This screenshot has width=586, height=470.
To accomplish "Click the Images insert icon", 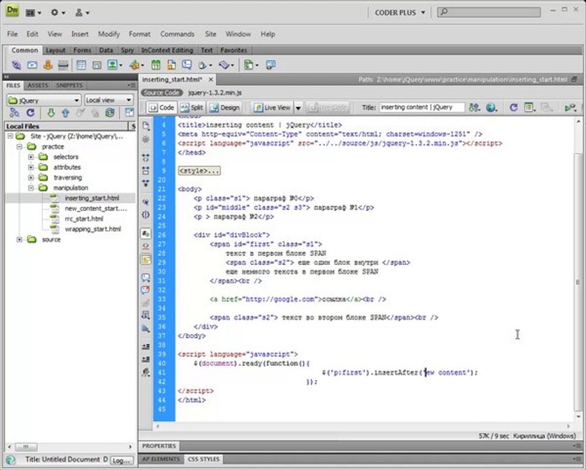I will (x=112, y=65).
